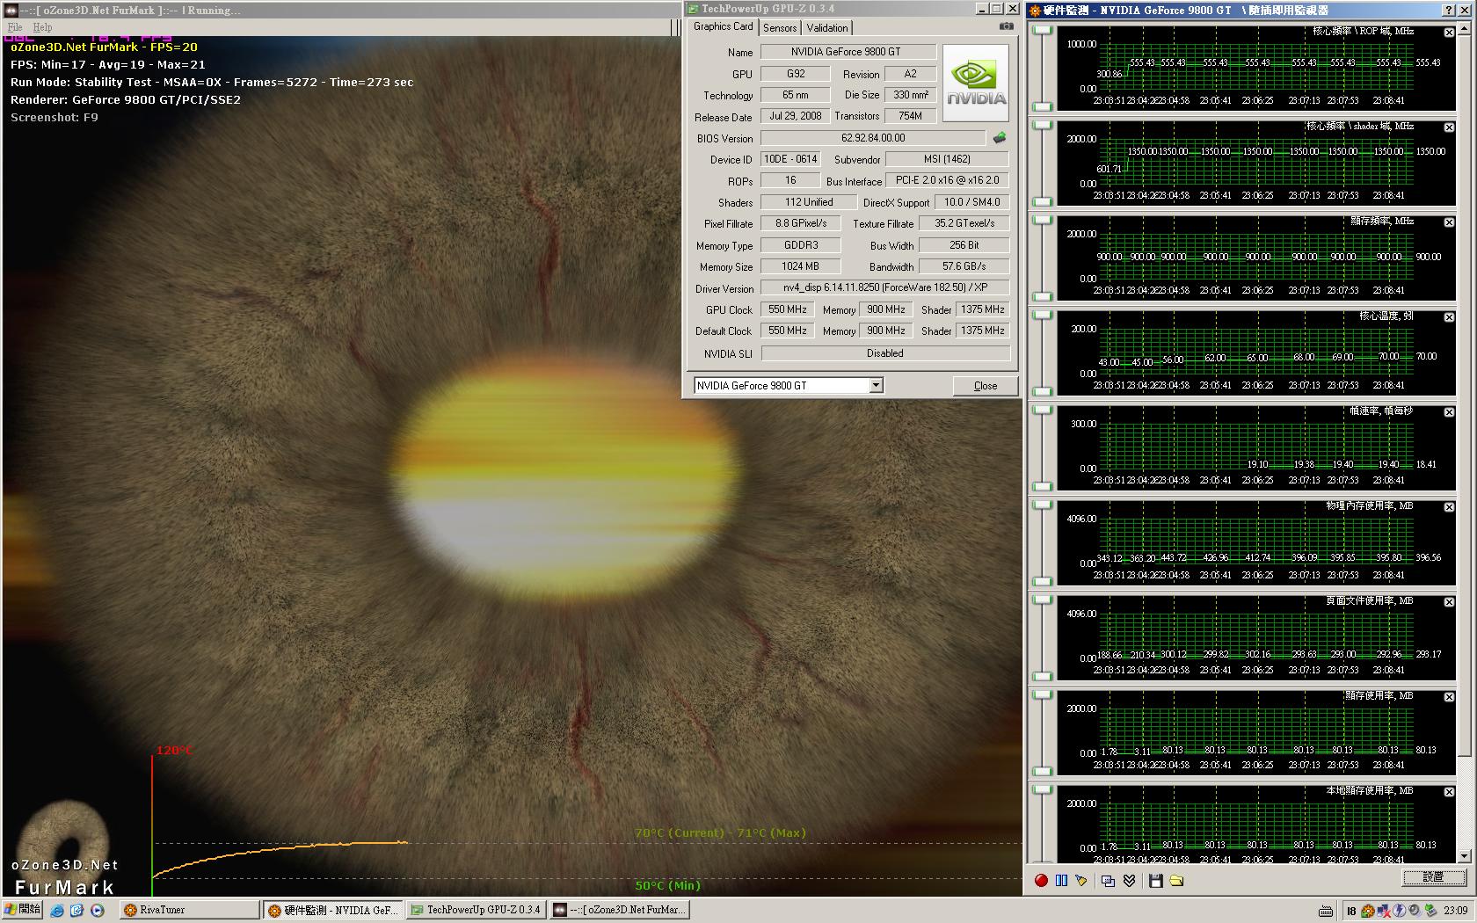Click the lightning bolt tray icon

click(1399, 911)
